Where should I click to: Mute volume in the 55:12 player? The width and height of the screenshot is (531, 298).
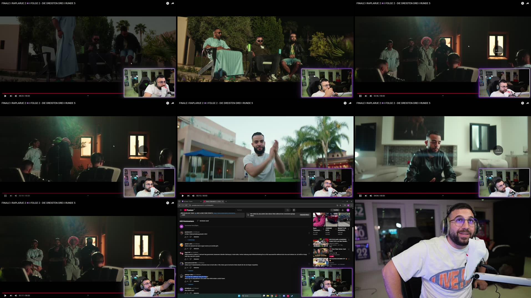193,196
